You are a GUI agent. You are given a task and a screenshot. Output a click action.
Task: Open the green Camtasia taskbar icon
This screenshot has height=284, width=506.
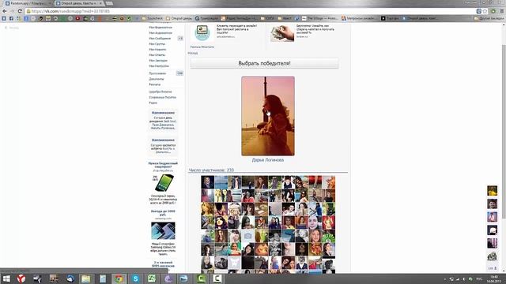click(x=201, y=278)
